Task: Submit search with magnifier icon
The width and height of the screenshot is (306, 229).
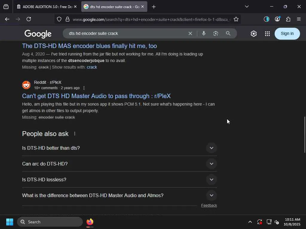Action: 228,33
